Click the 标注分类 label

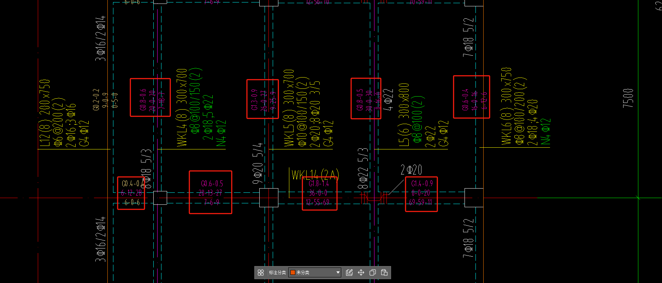[277, 272]
